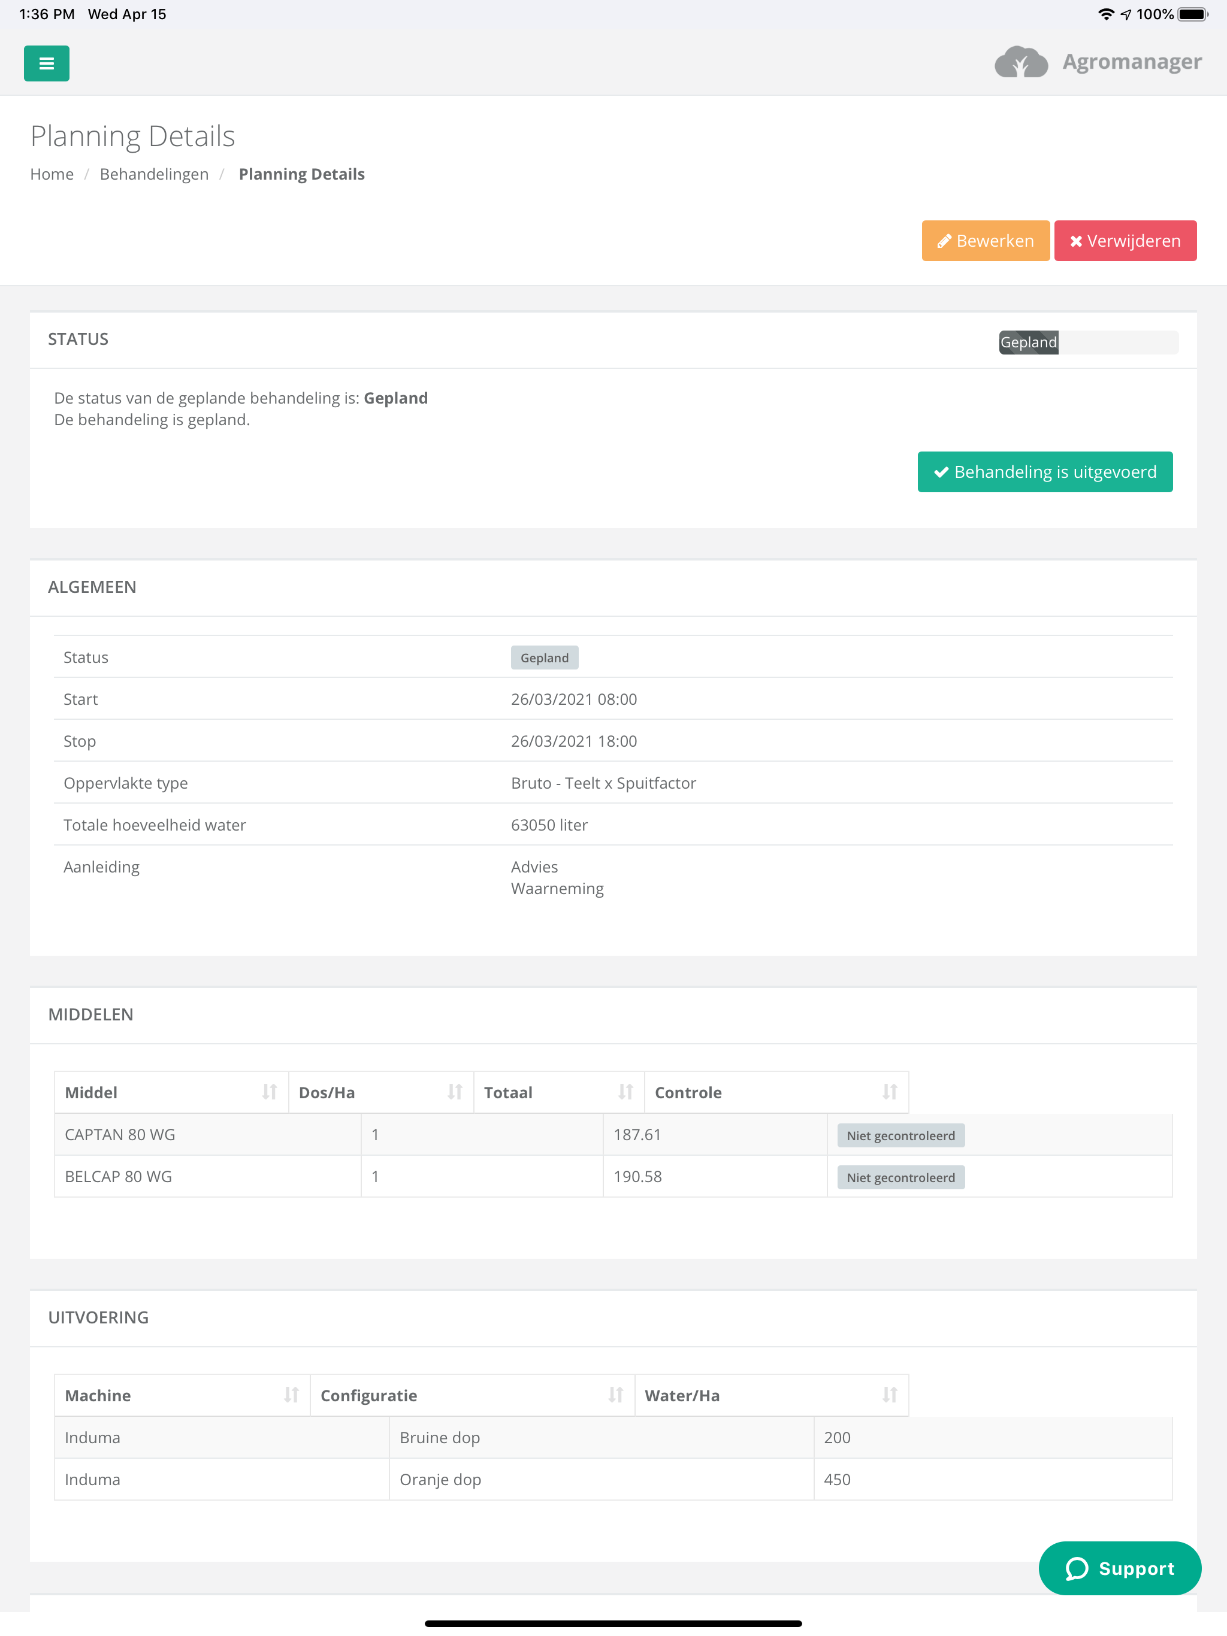Viewport: 1227px width, 1636px height.
Task: Click the Gepland status progress bar
Action: (1088, 343)
